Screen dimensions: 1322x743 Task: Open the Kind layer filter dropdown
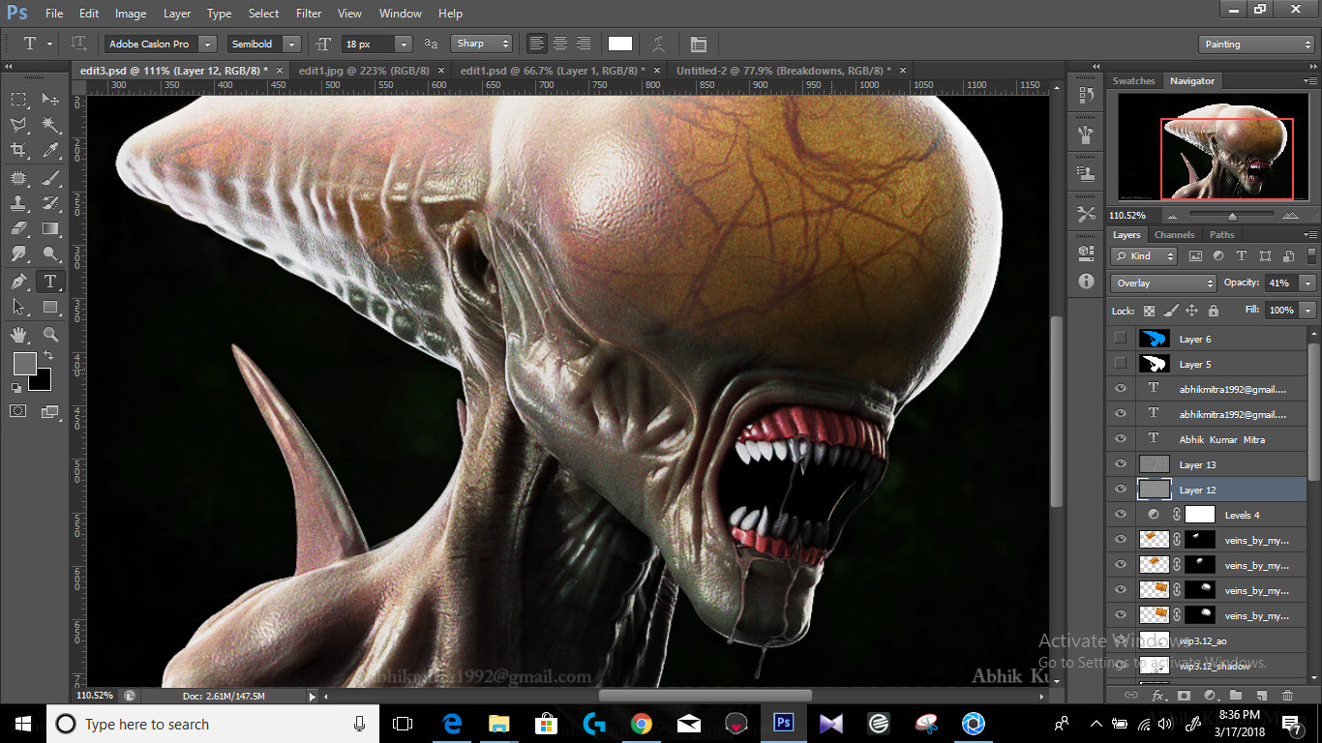click(x=1144, y=255)
